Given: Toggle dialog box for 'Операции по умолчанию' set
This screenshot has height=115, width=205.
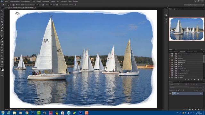Looking at the screenshot, I should click(172, 54).
